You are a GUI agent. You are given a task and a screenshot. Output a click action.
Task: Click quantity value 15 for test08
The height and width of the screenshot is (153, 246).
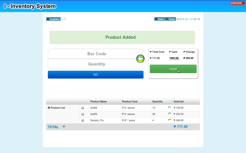[x=154, y=108]
